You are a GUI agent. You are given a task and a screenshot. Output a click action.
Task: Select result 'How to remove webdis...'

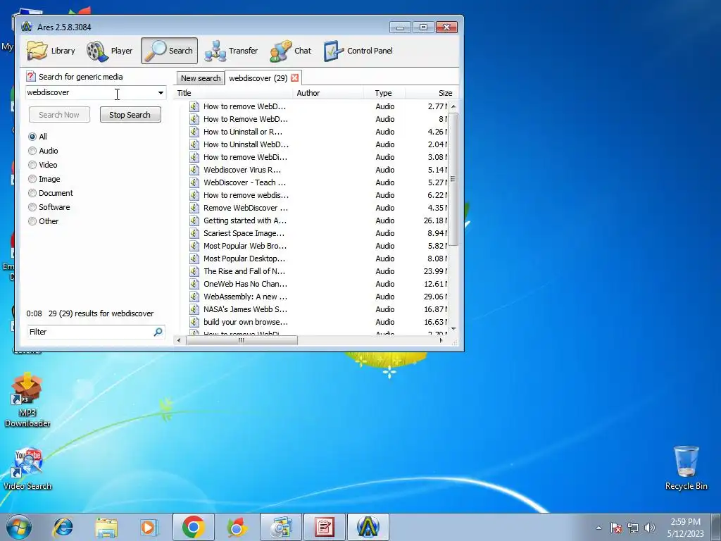pyautogui.click(x=246, y=195)
